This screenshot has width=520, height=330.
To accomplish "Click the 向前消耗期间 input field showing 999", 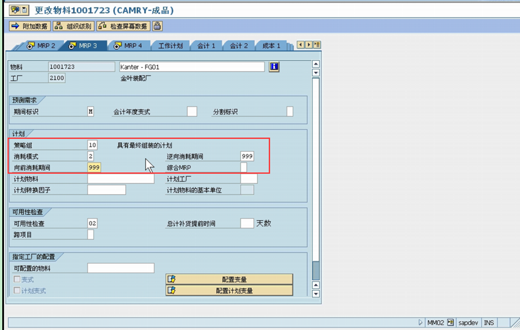I will (x=95, y=167).
